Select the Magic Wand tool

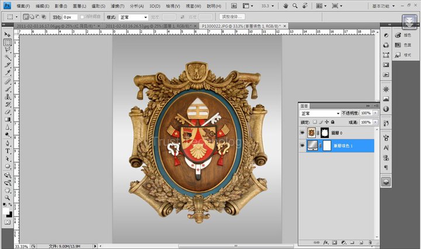(8, 57)
